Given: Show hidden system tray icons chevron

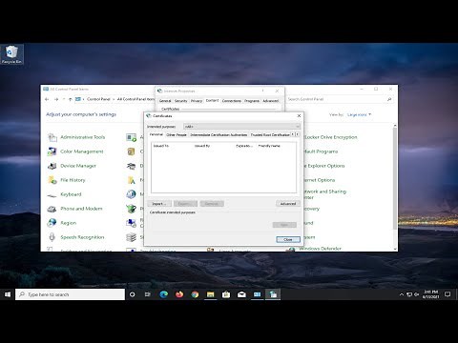Looking at the screenshot, I should point(402,294).
